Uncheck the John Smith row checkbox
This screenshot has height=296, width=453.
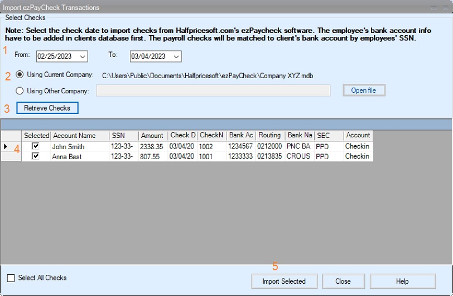coord(36,146)
